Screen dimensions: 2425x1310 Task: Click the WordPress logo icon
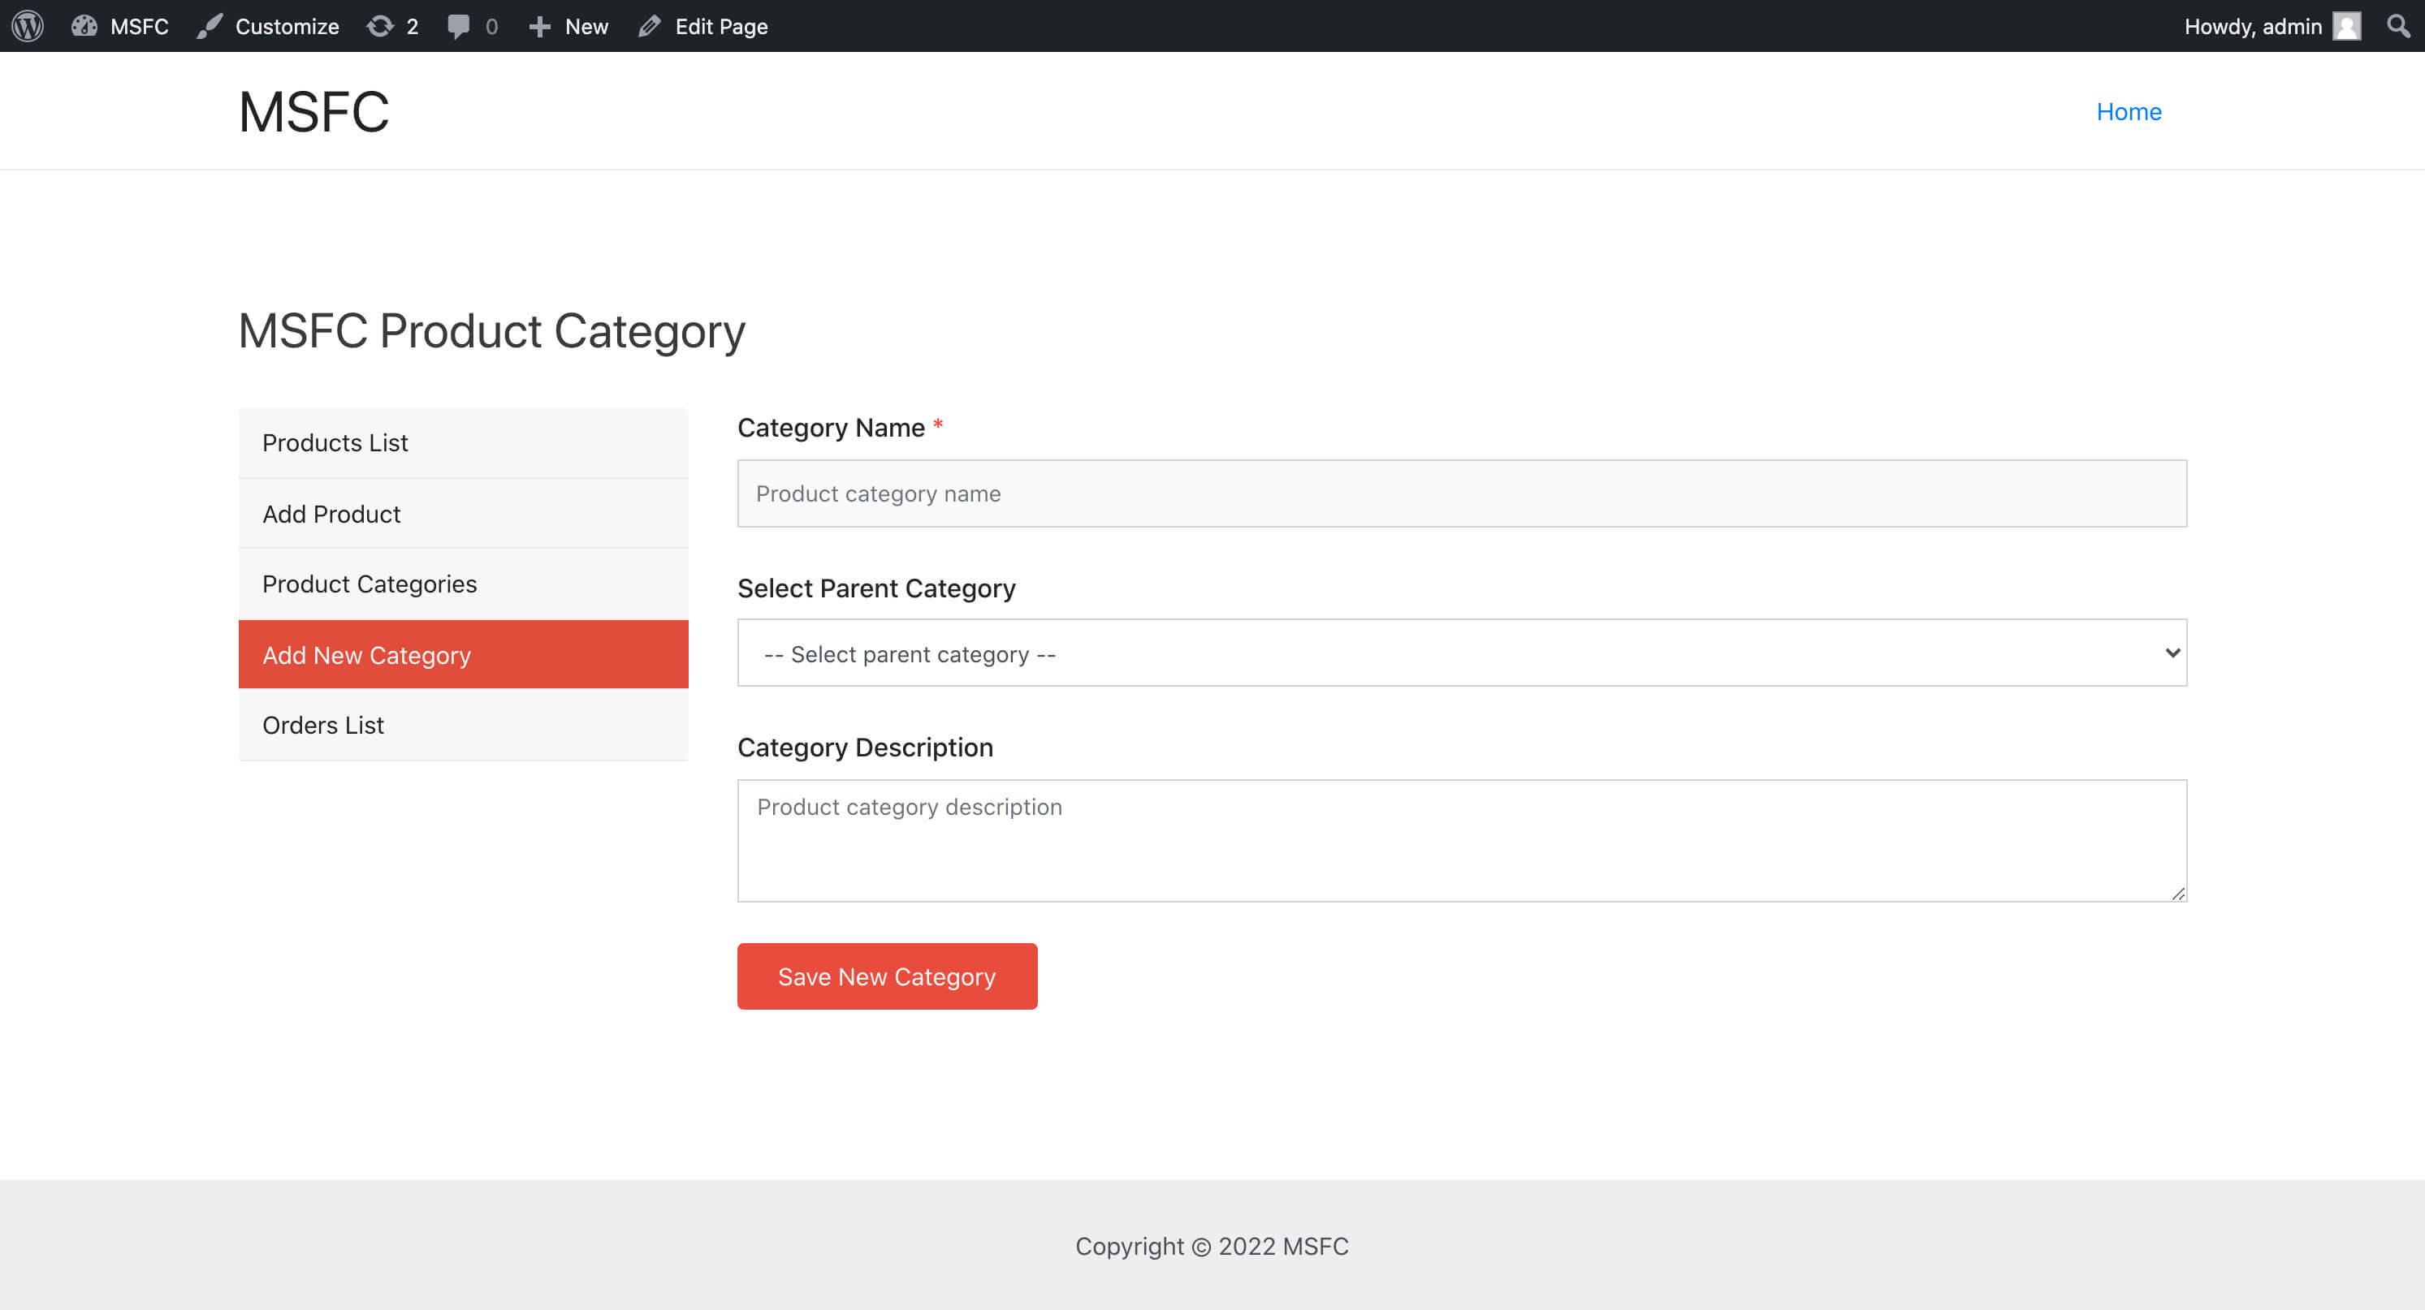point(28,25)
